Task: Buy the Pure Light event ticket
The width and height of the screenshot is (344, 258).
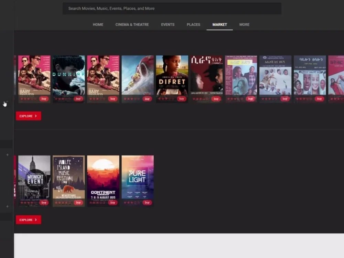Action: coord(147,203)
